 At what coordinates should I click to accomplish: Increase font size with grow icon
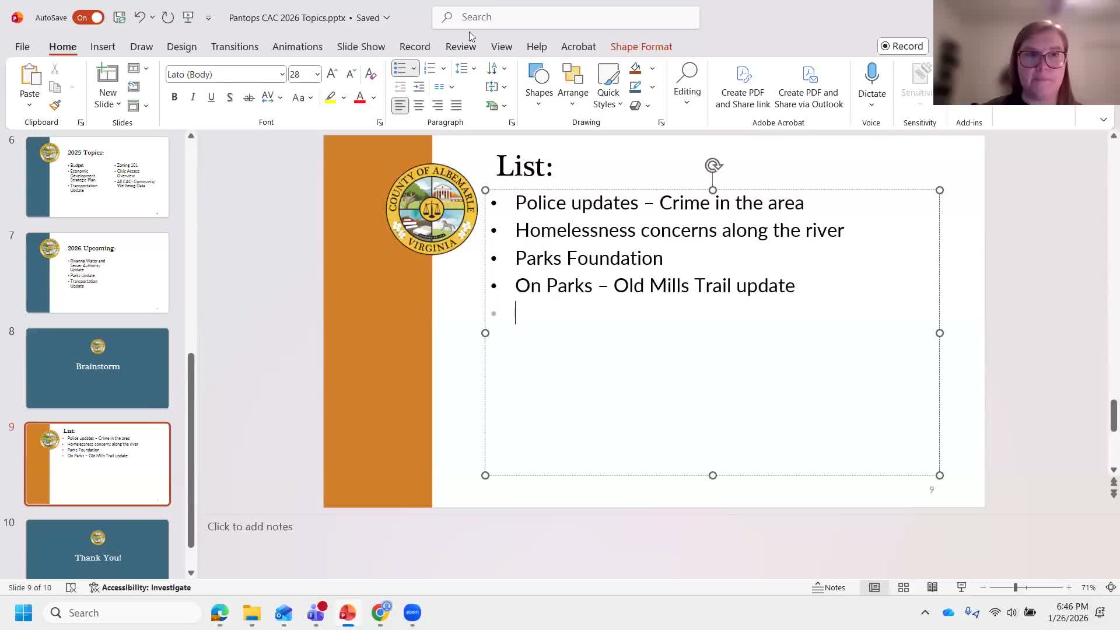(x=332, y=74)
